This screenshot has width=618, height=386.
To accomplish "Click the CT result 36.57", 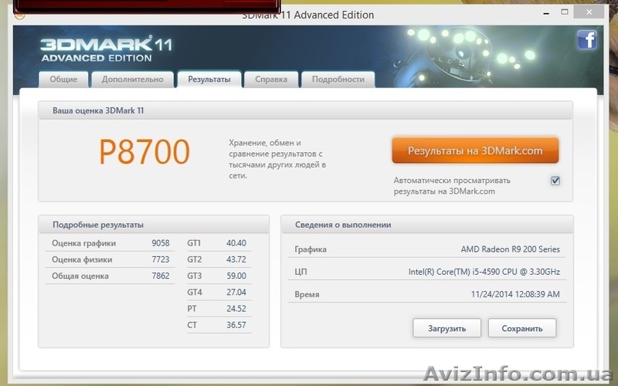I will pos(236,325).
